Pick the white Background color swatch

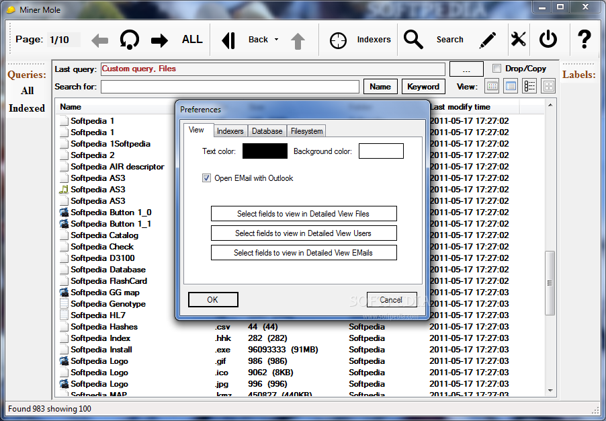point(381,151)
